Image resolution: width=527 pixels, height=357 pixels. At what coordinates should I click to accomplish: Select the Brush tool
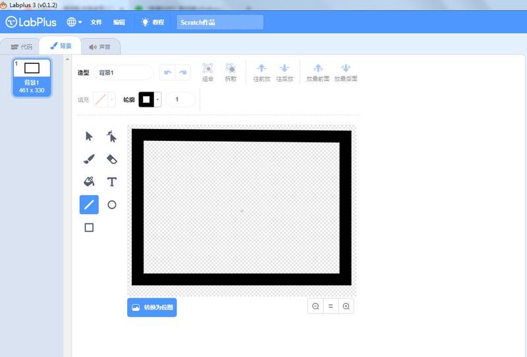pos(90,159)
